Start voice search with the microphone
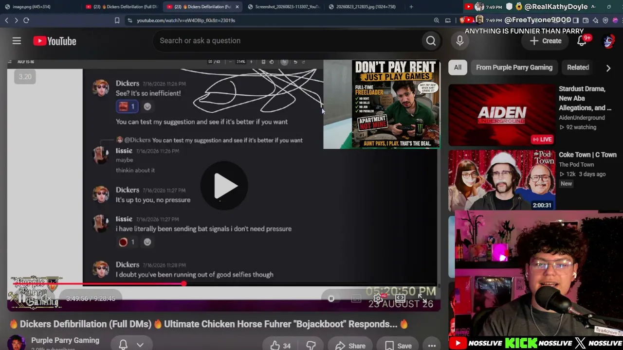 pos(460,41)
